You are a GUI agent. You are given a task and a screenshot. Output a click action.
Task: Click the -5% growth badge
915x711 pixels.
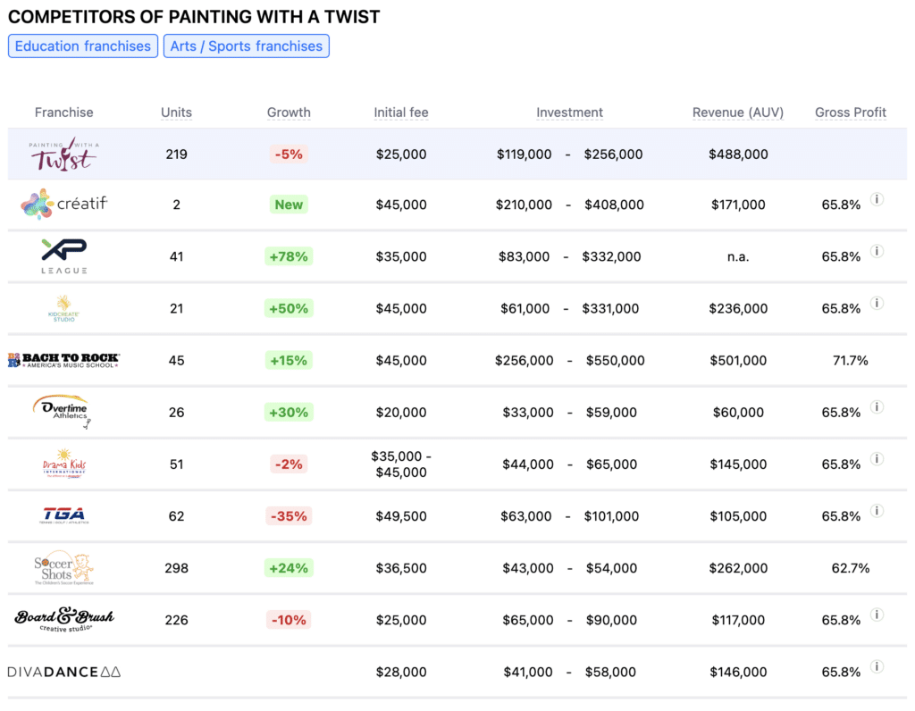[x=289, y=154]
